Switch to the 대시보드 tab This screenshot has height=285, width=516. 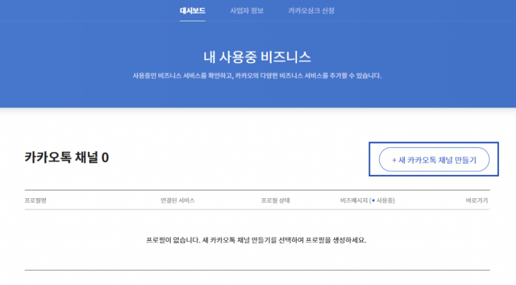192,11
